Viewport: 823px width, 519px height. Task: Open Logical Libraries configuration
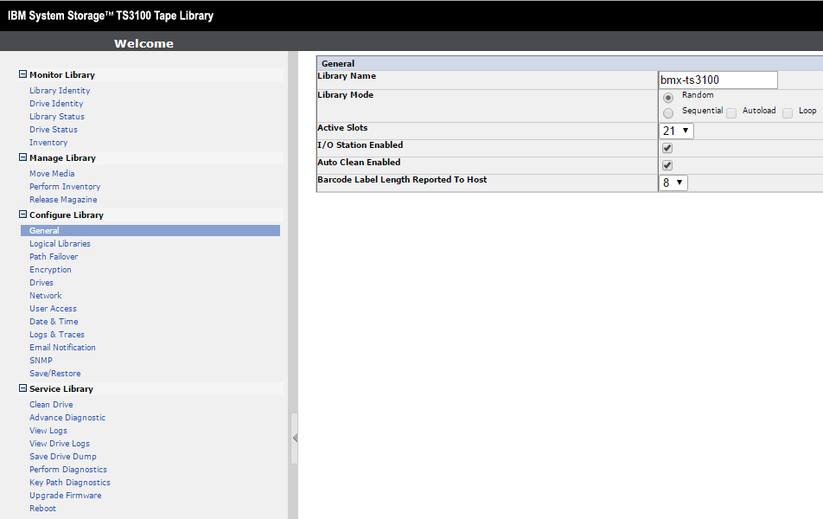click(x=60, y=244)
